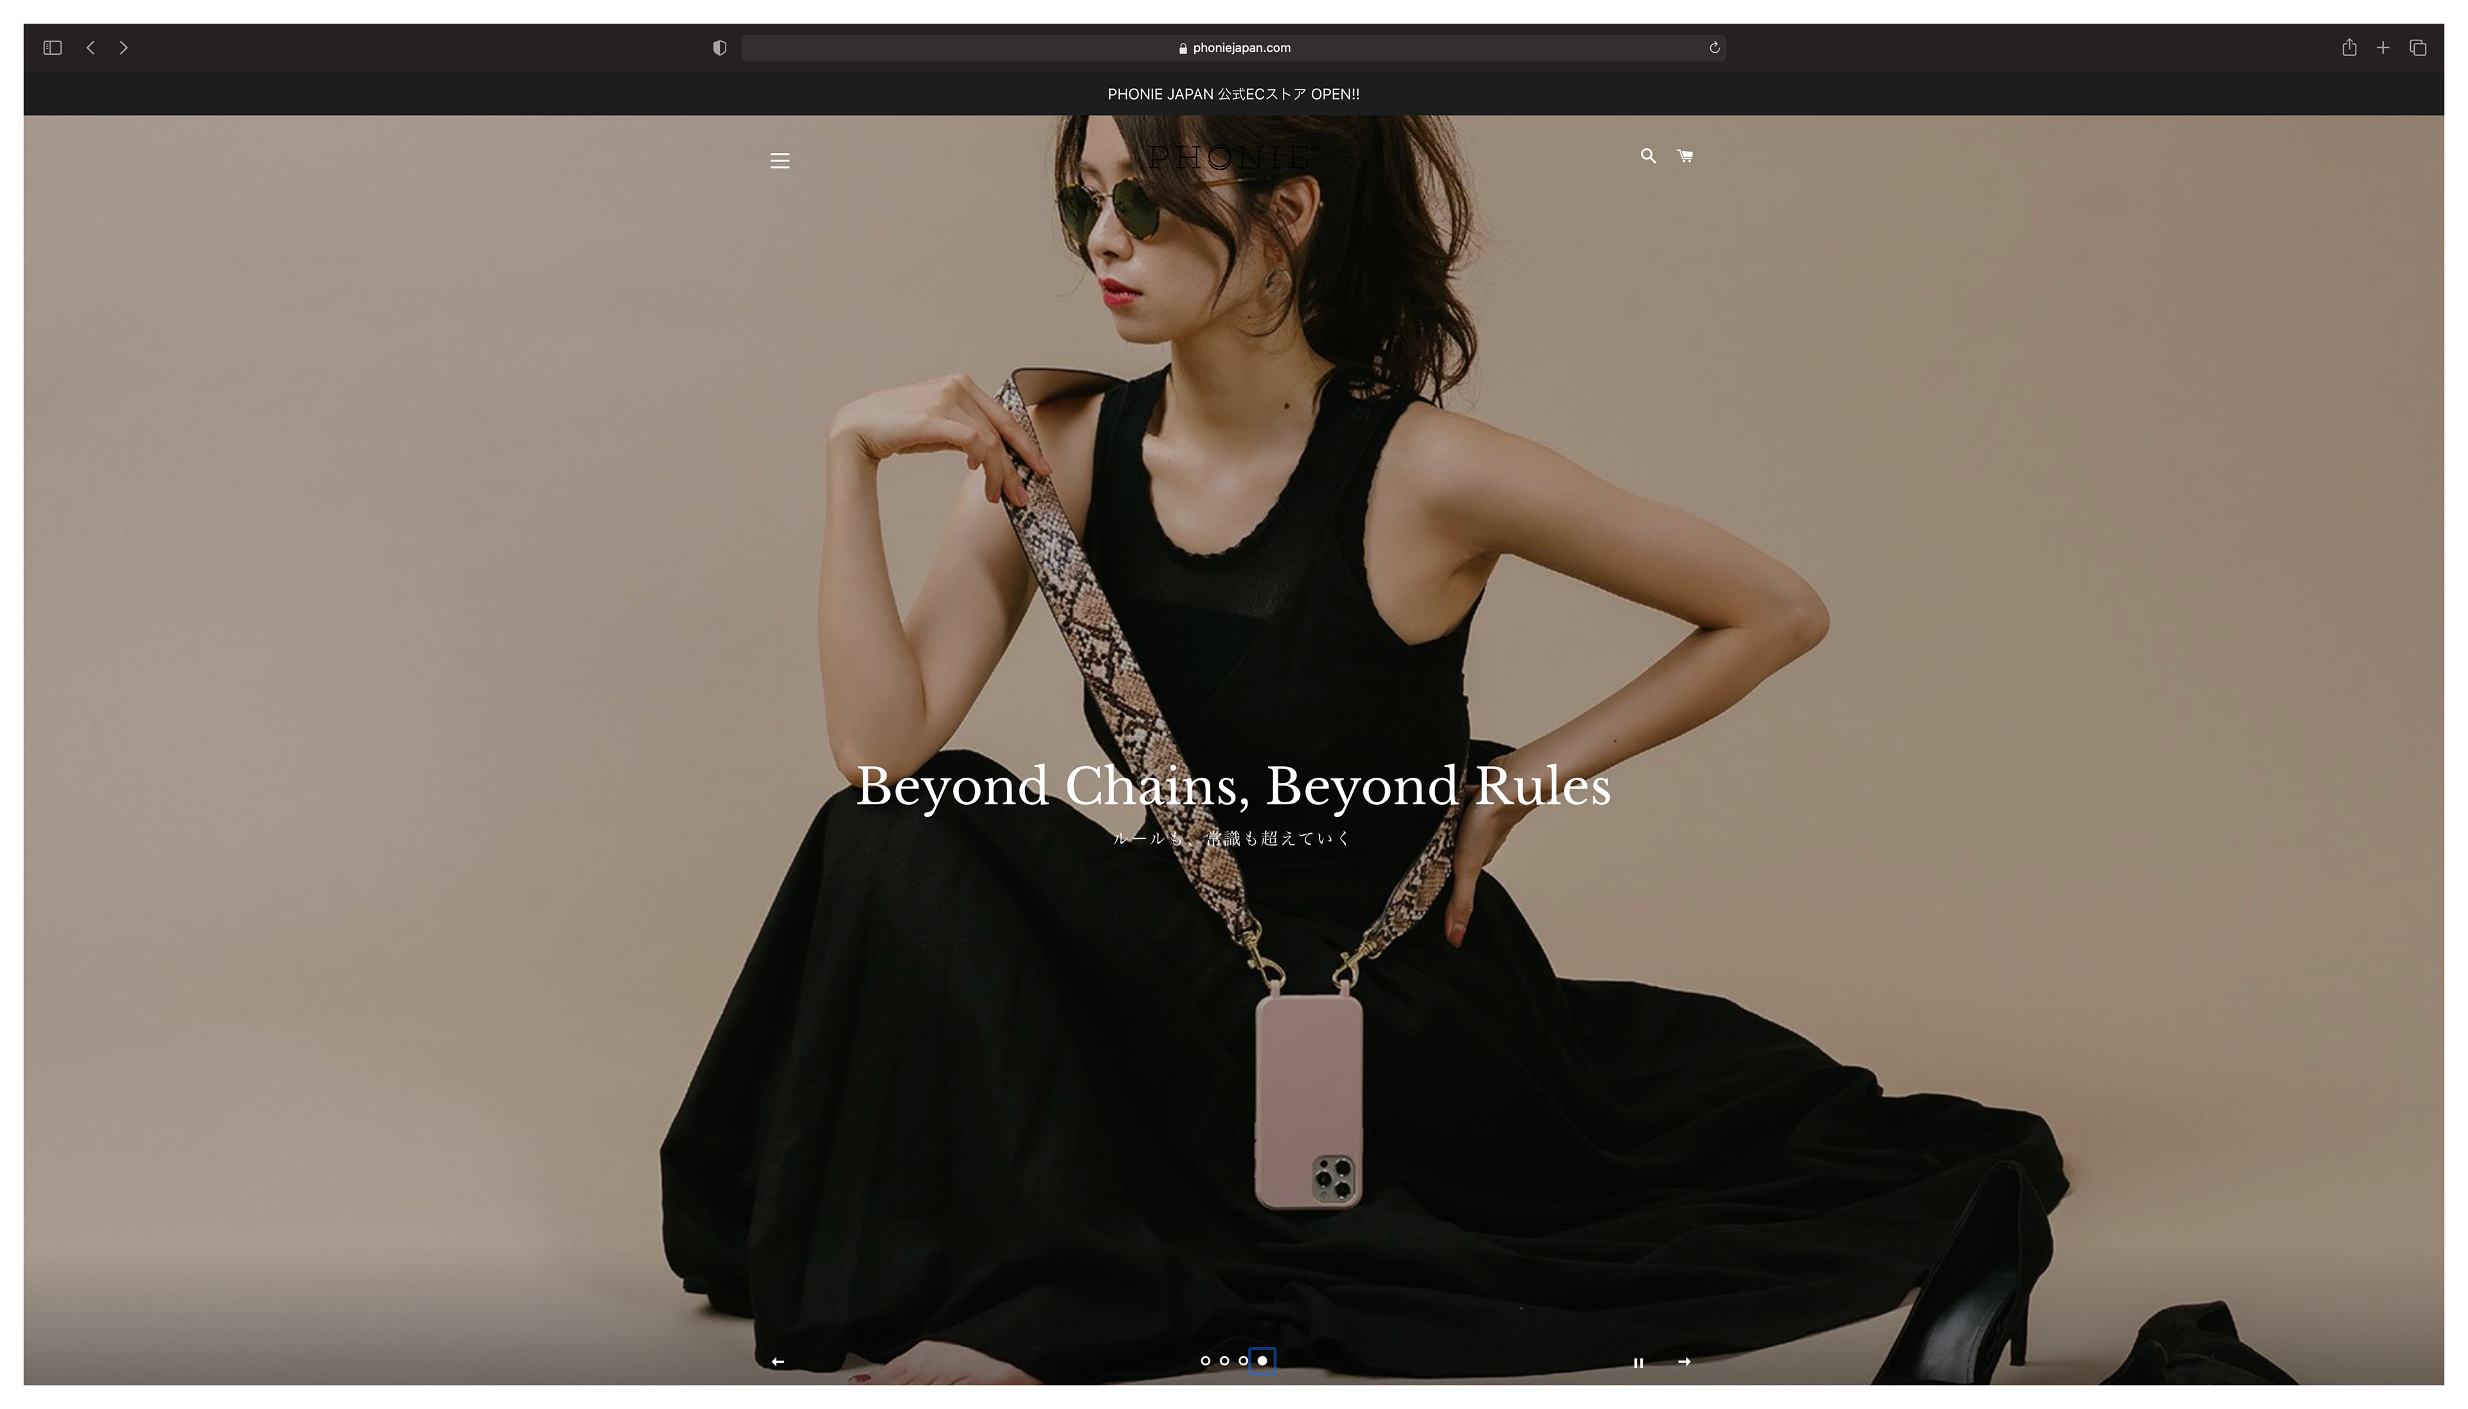Go to the previous slide arrow
Screen dimensions: 2468x1409
point(777,1361)
